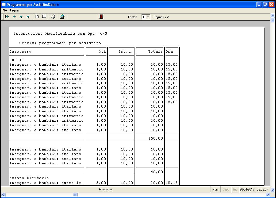Screen dimensions: 276x198
Task: Click the vertical scrollbar thumb
Action: click(x=273, y=20)
